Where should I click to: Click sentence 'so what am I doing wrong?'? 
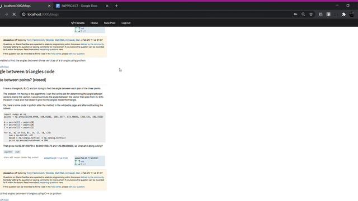88,146
